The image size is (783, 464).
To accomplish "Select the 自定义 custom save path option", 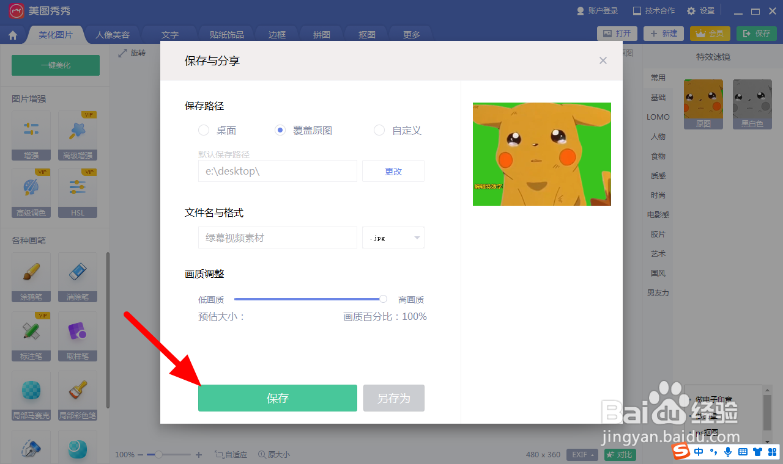I will click(x=379, y=130).
